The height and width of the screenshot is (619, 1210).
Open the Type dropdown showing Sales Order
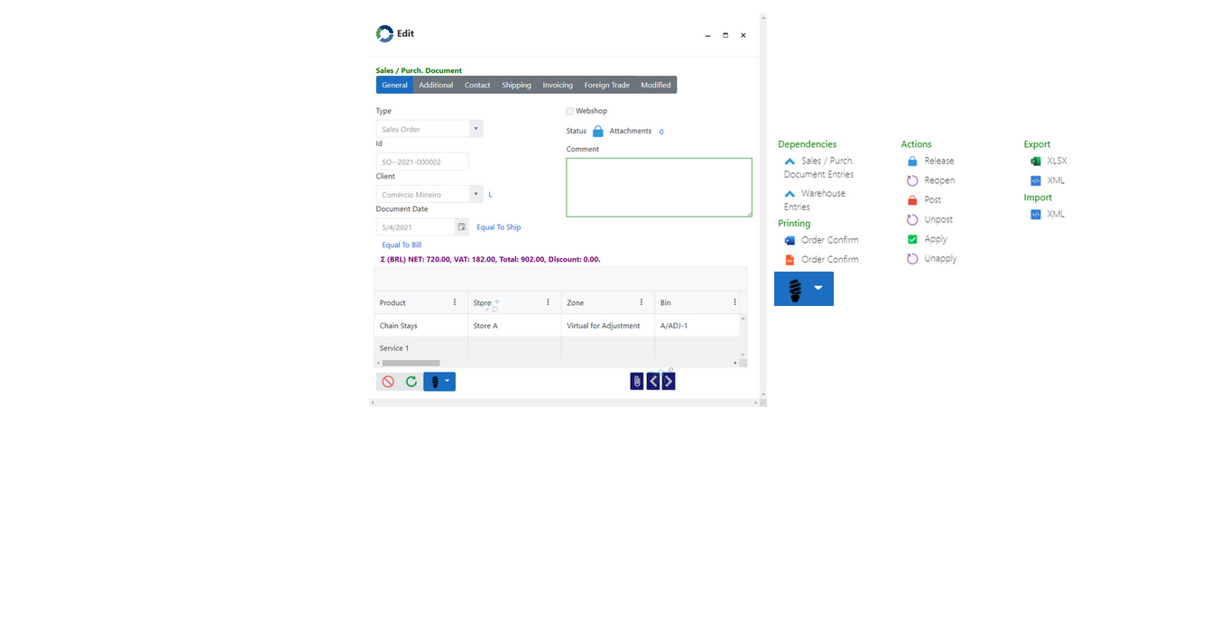tap(476, 129)
